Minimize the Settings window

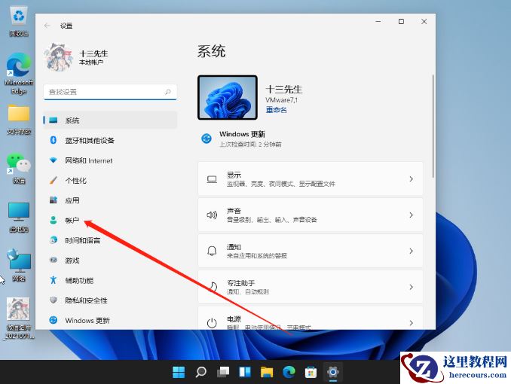tap(378, 22)
